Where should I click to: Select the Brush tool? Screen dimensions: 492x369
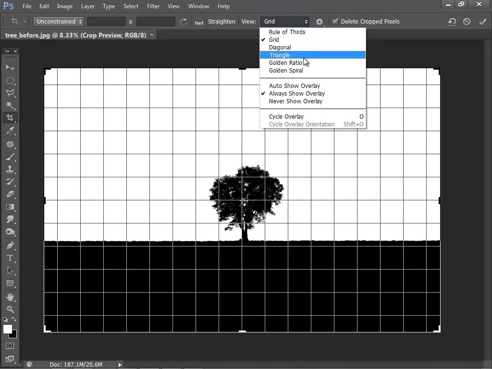10,157
